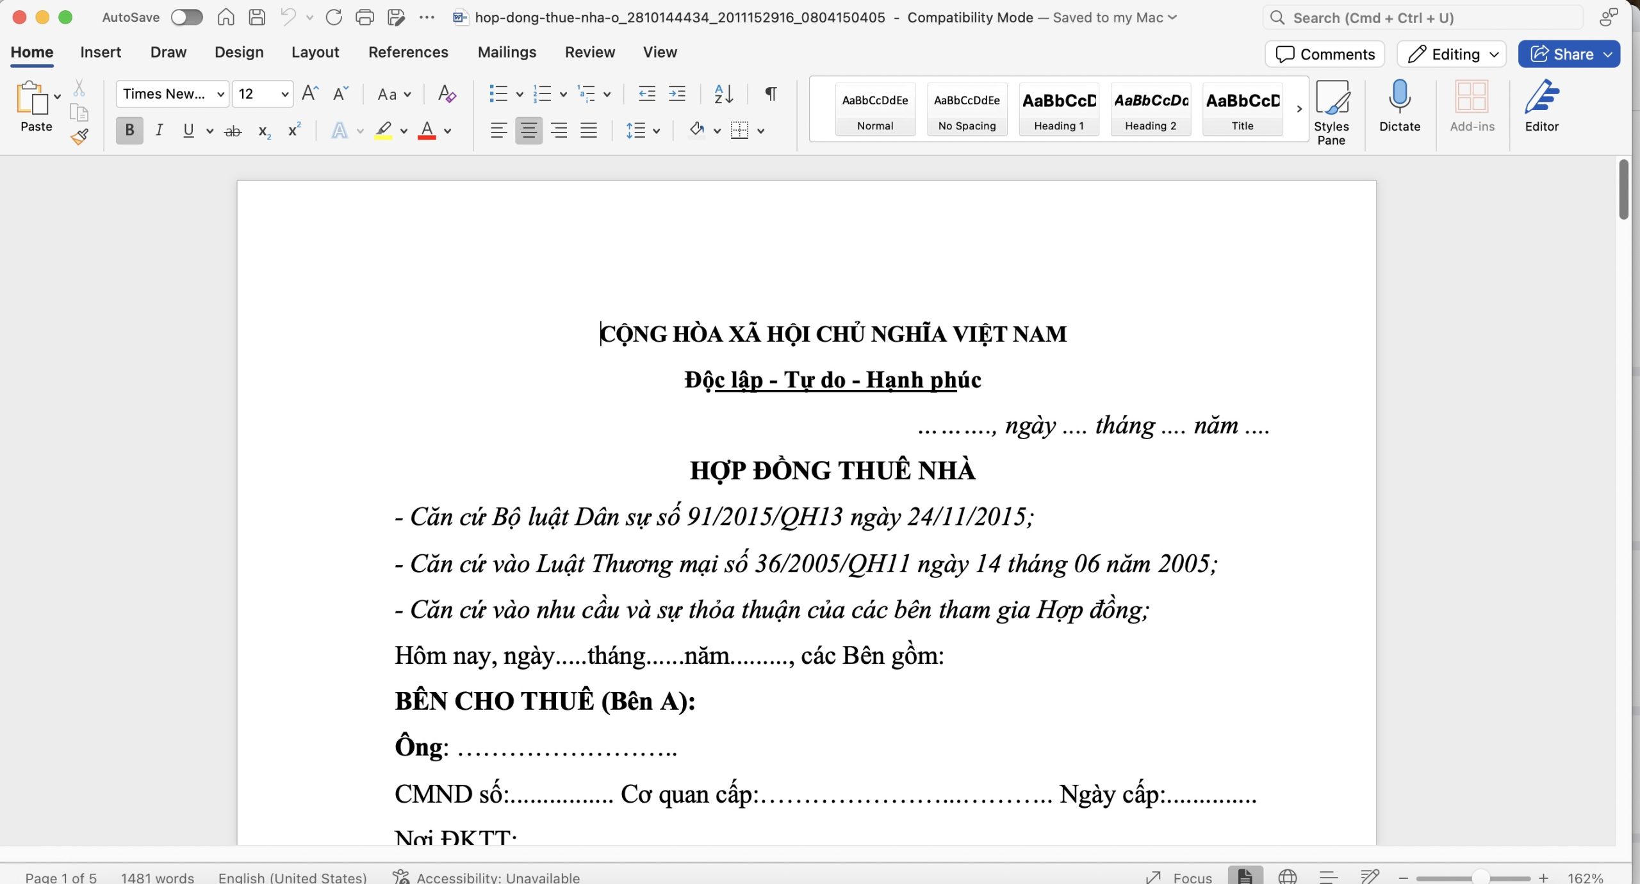Click the Save icon in title bar

coord(257,17)
